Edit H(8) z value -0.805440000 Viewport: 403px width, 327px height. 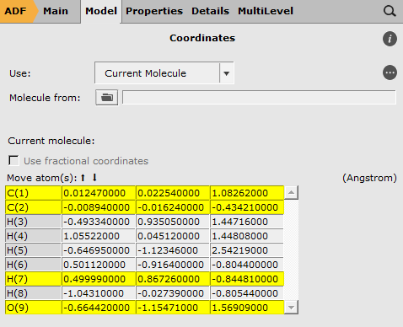247,293
